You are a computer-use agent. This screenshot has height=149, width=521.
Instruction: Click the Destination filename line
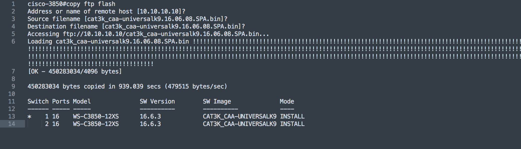coord(136,26)
